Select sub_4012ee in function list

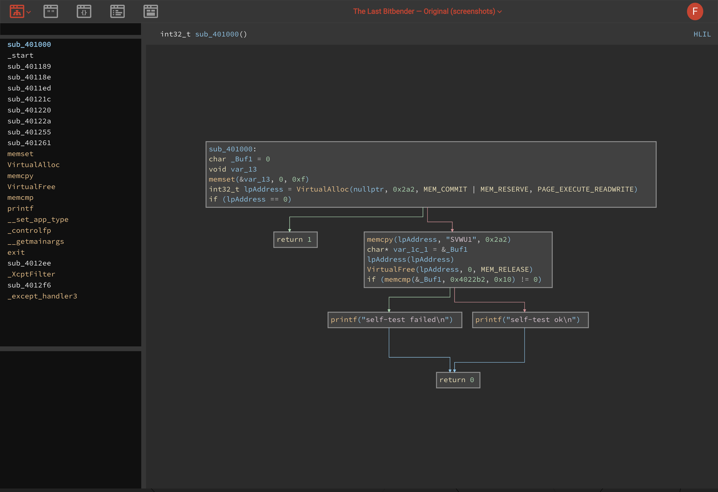pyautogui.click(x=29, y=263)
